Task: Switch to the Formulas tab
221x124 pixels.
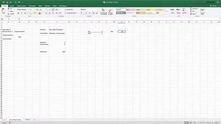Action: [x=32, y=6]
